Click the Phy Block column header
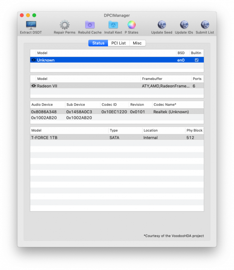This screenshot has height=270, width=234. (194, 130)
